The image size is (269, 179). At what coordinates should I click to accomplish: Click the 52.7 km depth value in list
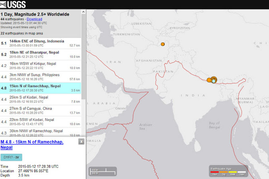(x=75, y=45)
